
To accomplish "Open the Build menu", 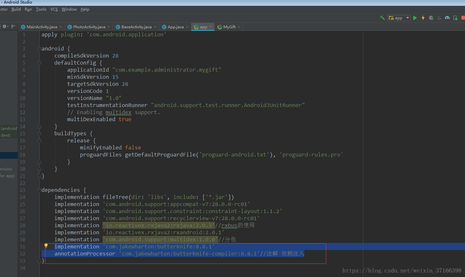I will tap(16, 9).
